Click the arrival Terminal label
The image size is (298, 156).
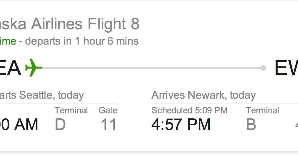(x=263, y=110)
